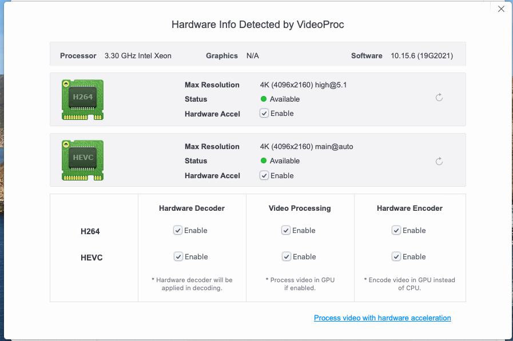Toggle HEVC Hardware Encoder checkbox
This screenshot has width=513, height=341.
point(396,256)
